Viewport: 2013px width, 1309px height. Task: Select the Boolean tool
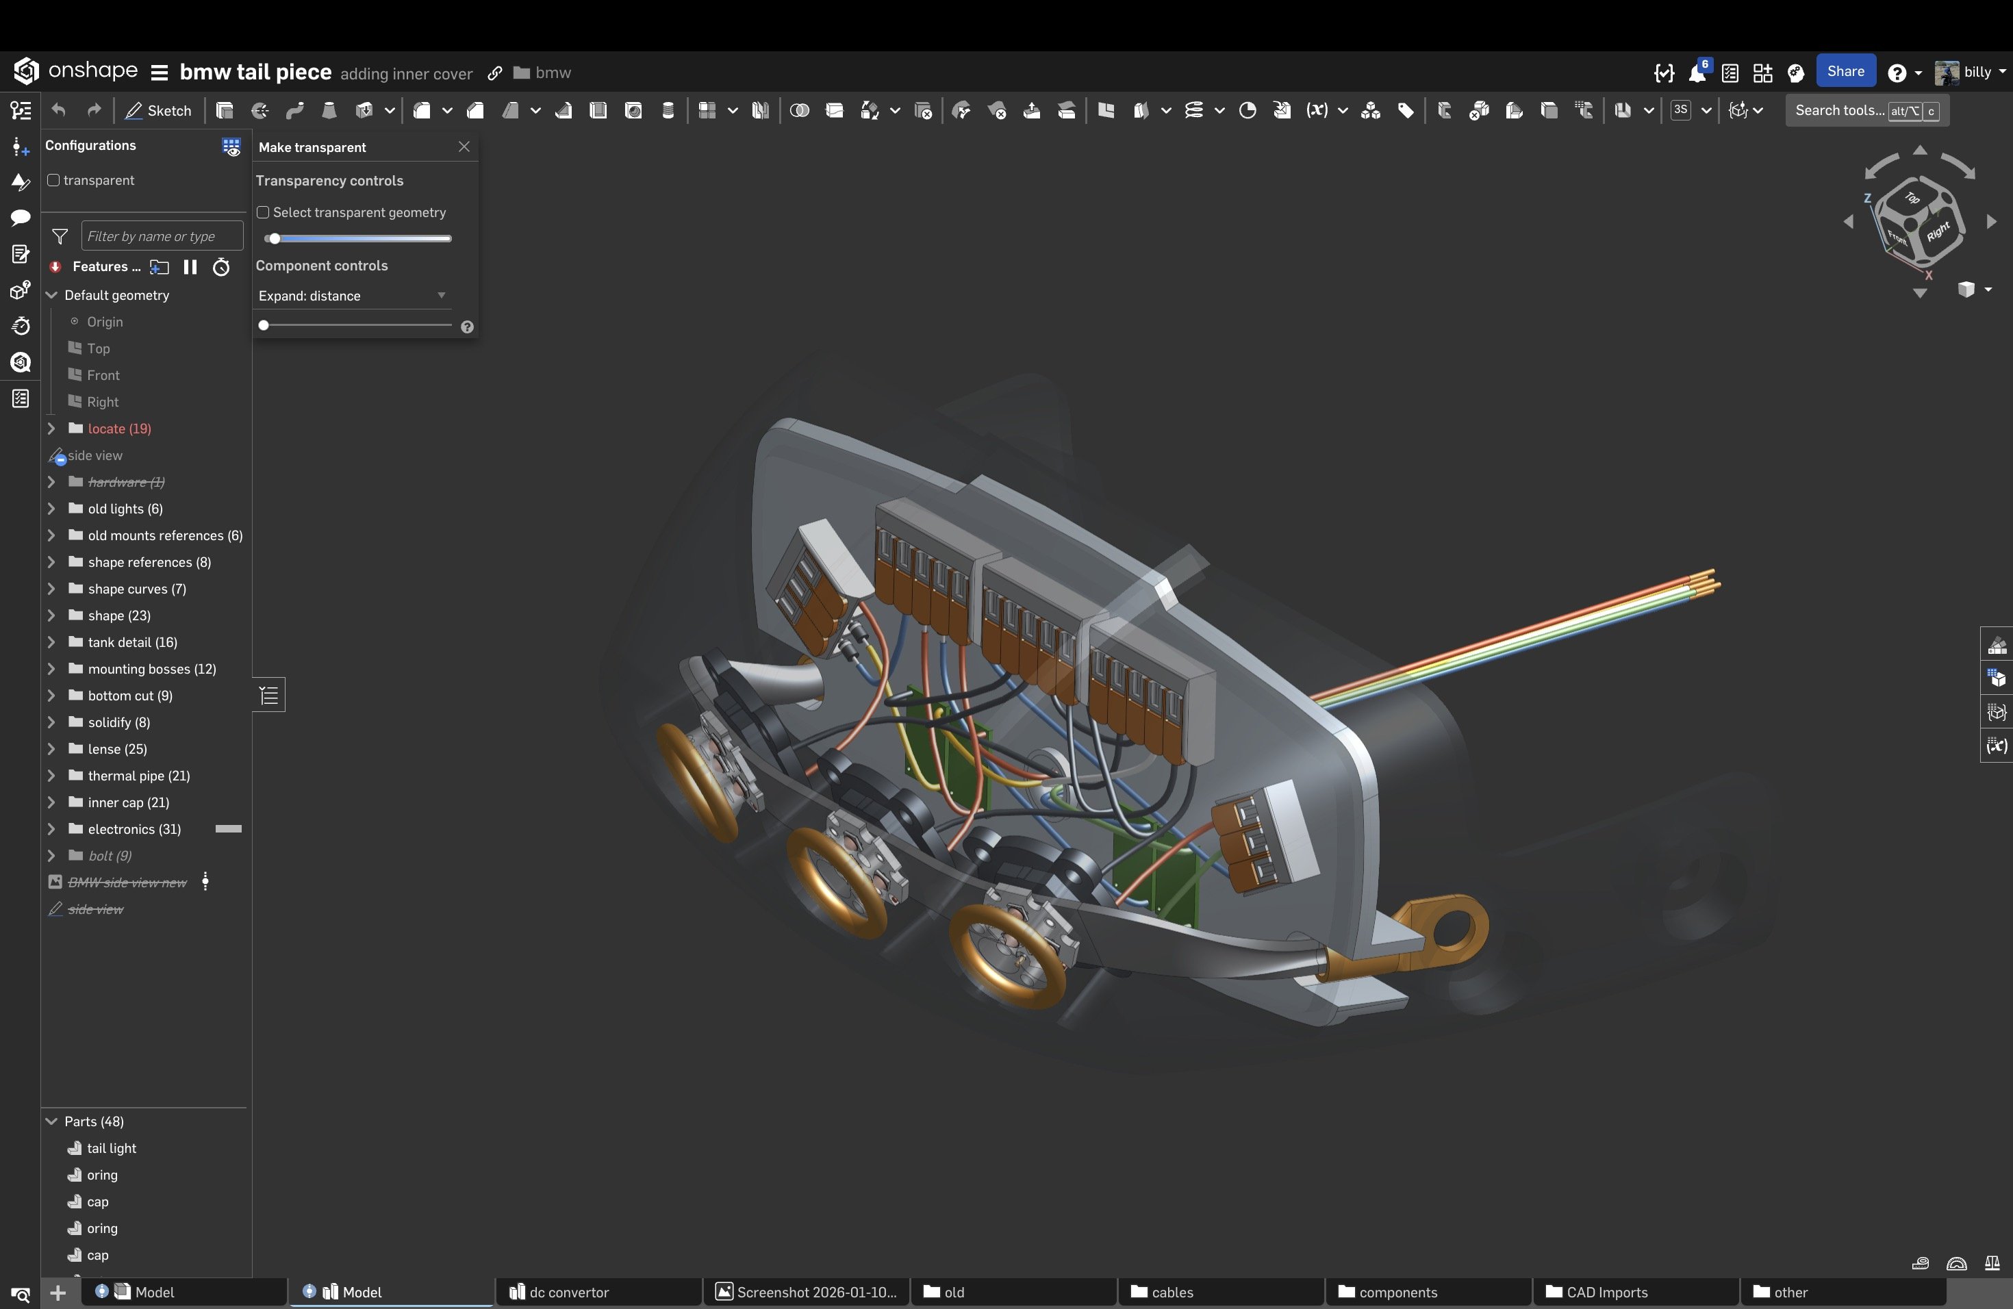pos(799,111)
